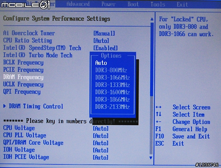The height and width of the screenshot is (168, 221).
Task: Click 'Please key in numbers directly' notice
Action: [x=70, y=121]
